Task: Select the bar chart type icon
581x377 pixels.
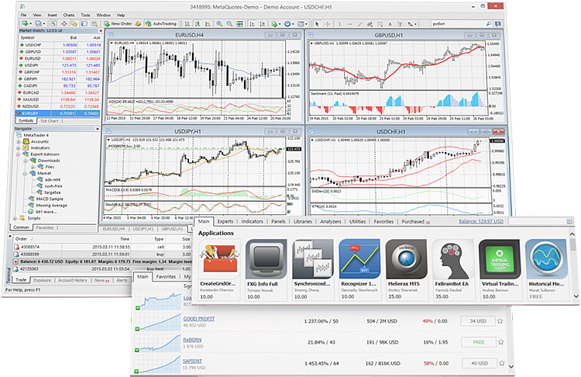Action: [187, 24]
